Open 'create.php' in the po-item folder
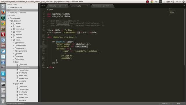The image size is (186, 105). 23,92
